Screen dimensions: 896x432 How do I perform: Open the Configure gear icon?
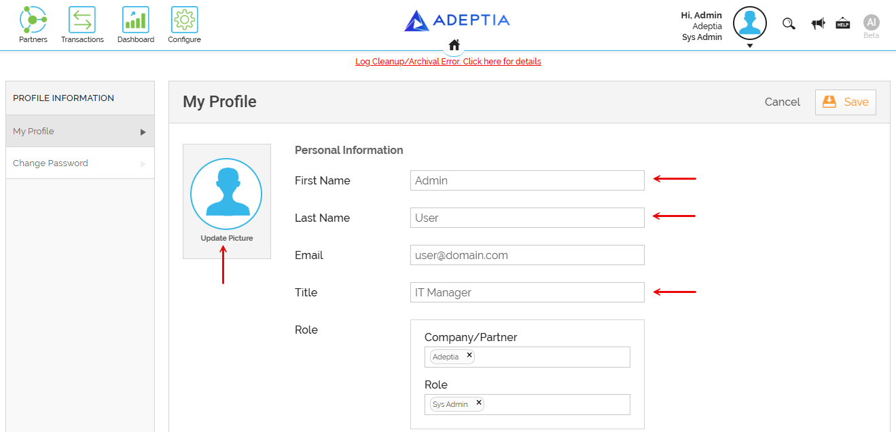(184, 20)
